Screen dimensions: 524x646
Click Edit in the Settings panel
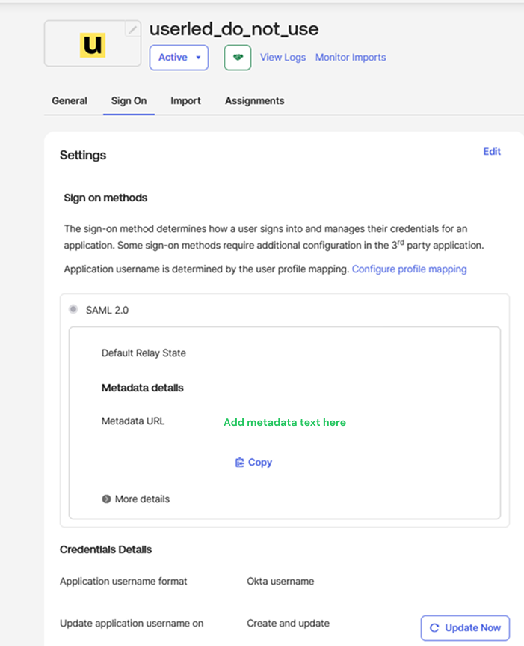click(492, 152)
